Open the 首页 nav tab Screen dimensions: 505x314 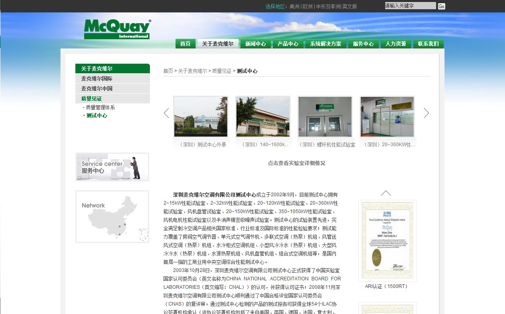pos(186,44)
